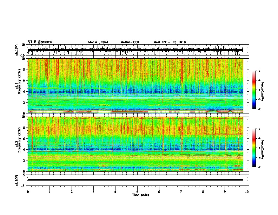Click the ch.1 spectrogram plot area
Viewport: 278px width, 215px height.
135,86
